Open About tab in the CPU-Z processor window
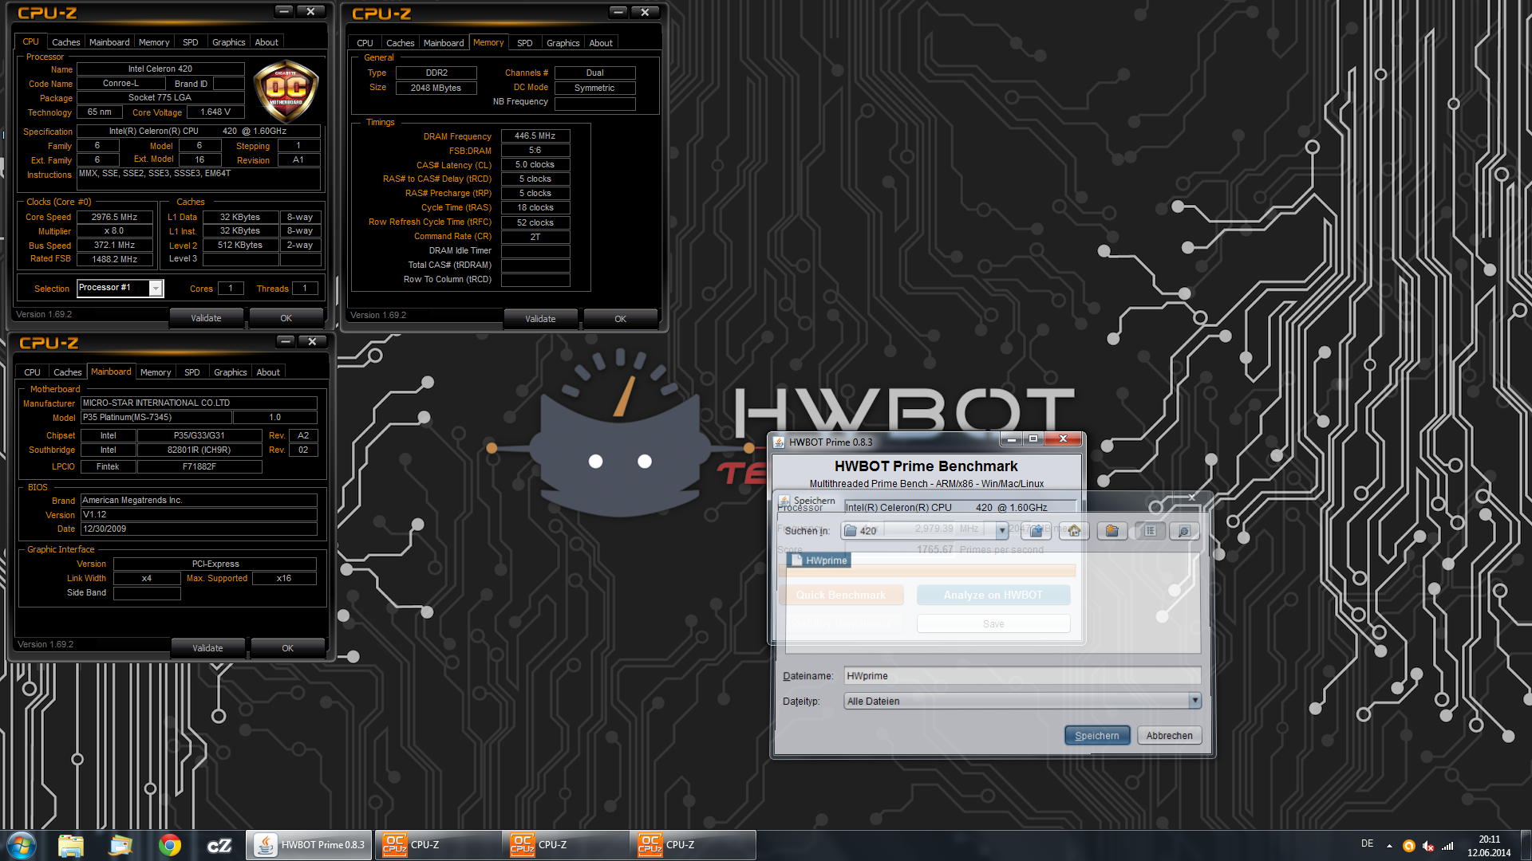The width and height of the screenshot is (1532, 861). pyautogui.click(x=267, y=42)
